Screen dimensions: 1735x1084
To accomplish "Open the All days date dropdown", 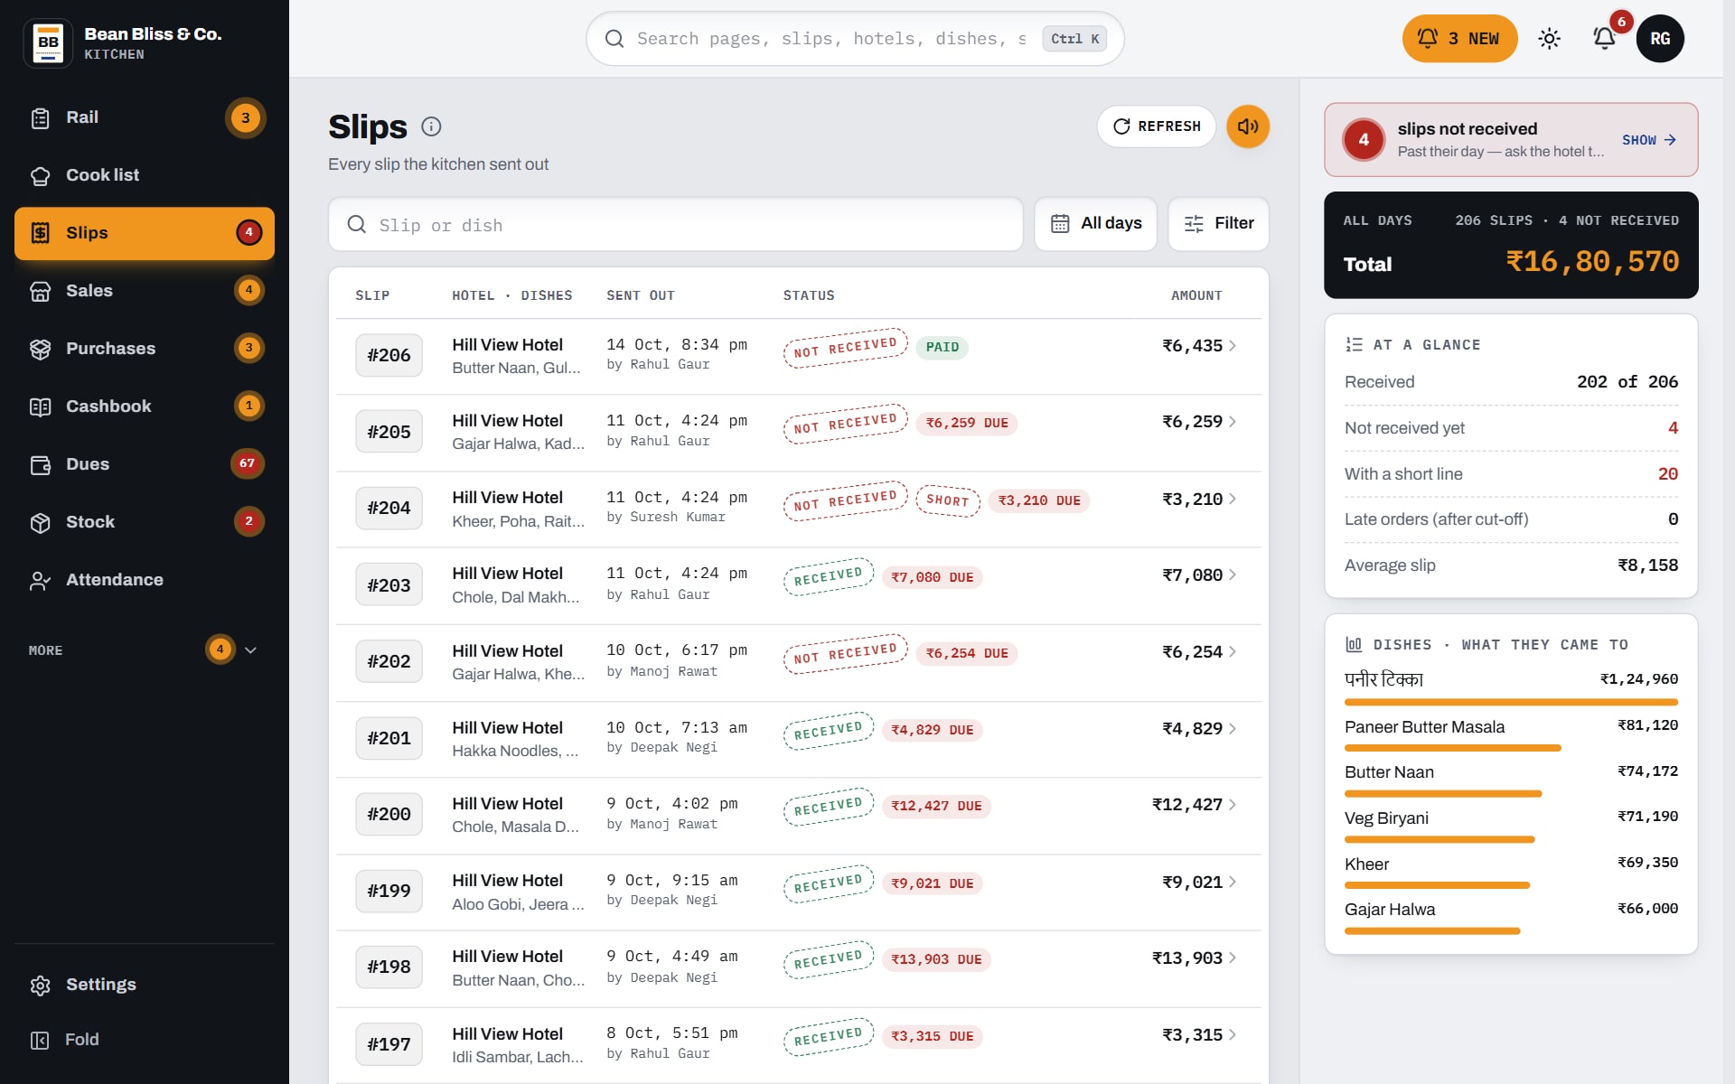I will coord(1095,224).
